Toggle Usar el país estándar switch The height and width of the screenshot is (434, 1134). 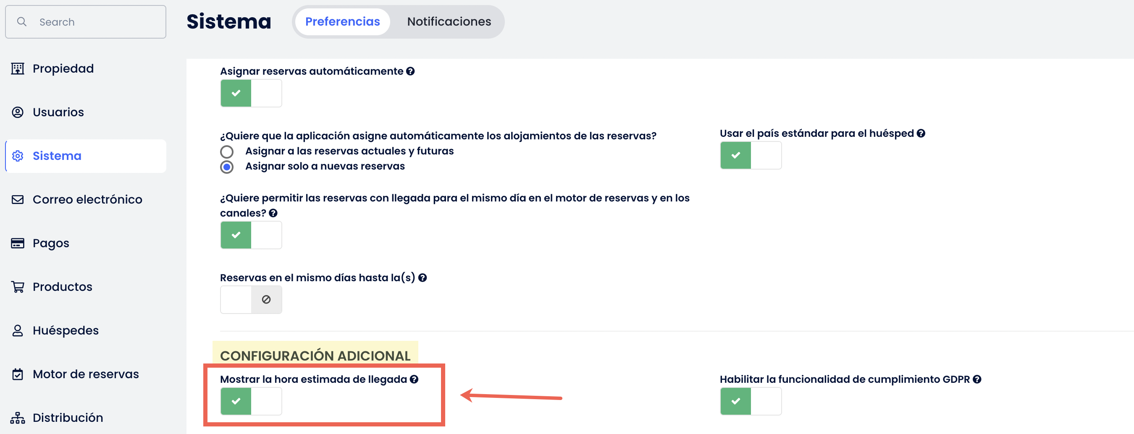point(751,155)
